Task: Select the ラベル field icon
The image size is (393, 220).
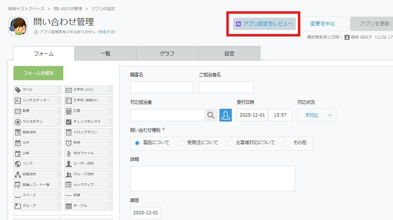Action: pyautogui.click(x=18, y=90)
